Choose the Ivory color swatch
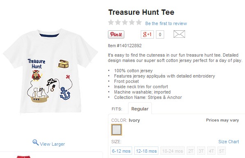The image size is (245, 158). tap(117, 130)
